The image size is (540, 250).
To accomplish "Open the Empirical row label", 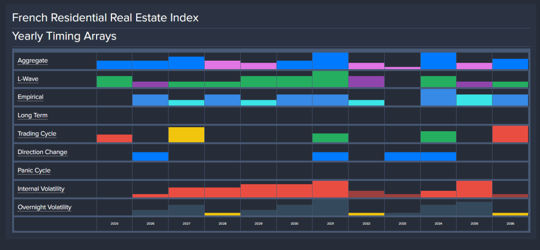I will click(31, 98).
